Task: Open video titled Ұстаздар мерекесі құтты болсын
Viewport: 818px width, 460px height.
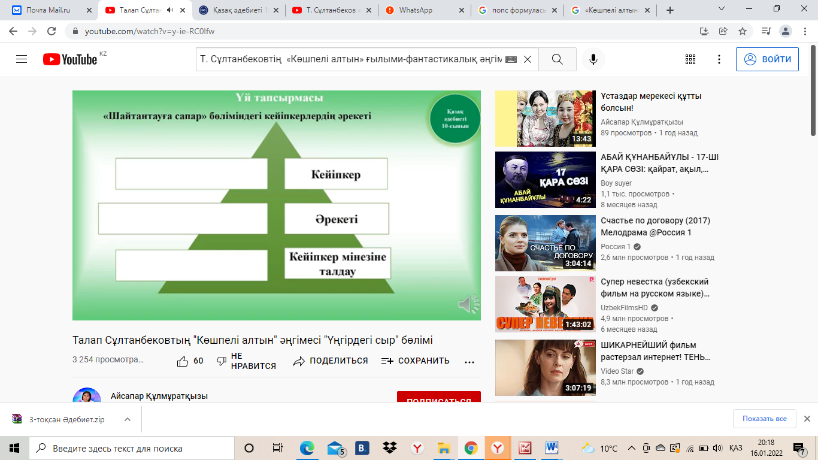Action: coord(651,102)
